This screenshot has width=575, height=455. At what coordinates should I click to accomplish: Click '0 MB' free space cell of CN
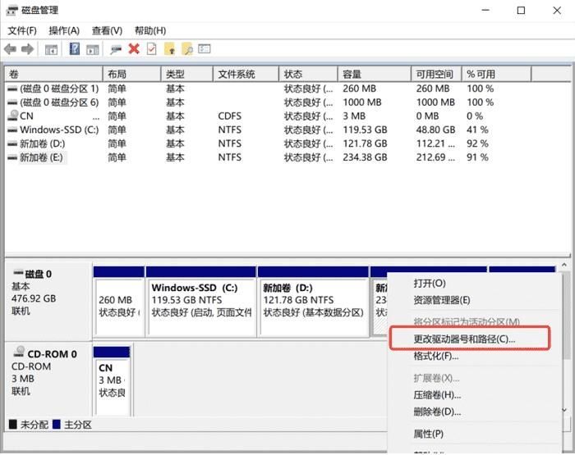click(427, 116)
